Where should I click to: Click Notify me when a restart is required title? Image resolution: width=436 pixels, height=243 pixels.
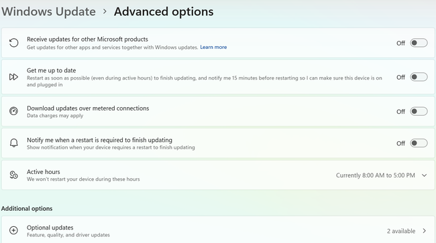tap(99, 140)
